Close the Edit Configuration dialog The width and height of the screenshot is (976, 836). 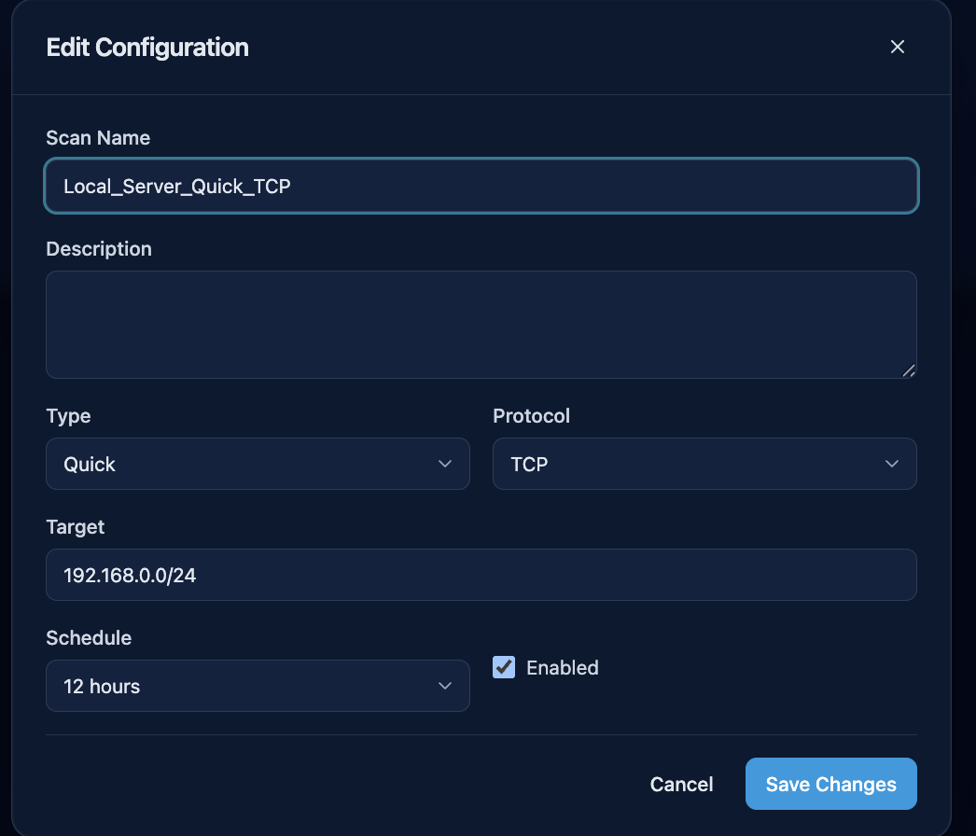897,47
